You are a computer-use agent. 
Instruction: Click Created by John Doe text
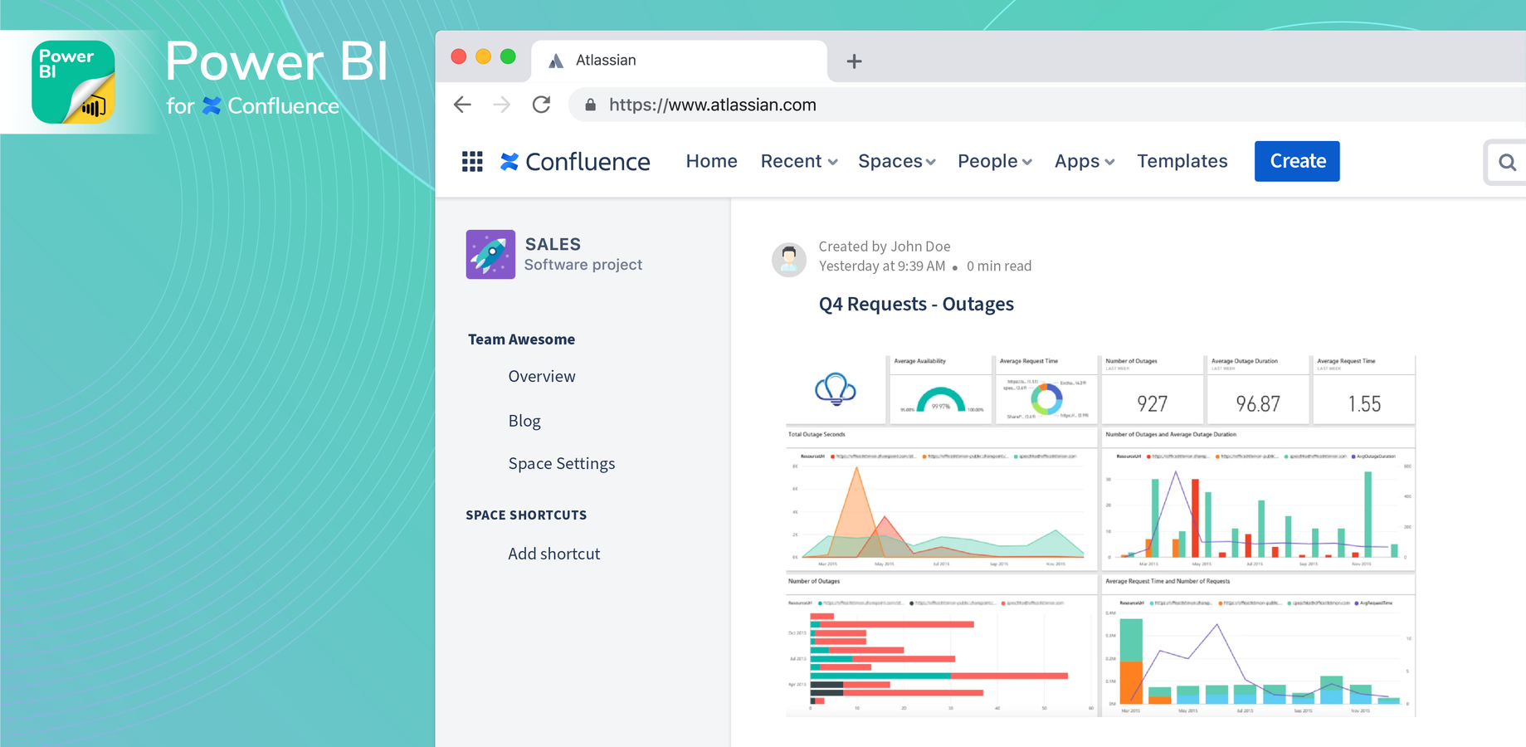coord(885,247)
